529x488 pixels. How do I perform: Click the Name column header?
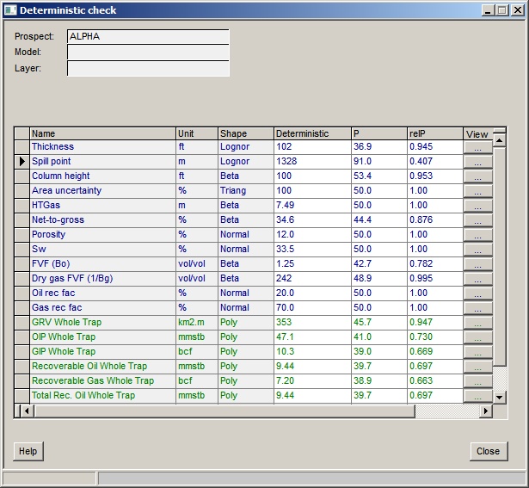coord(102,133)
